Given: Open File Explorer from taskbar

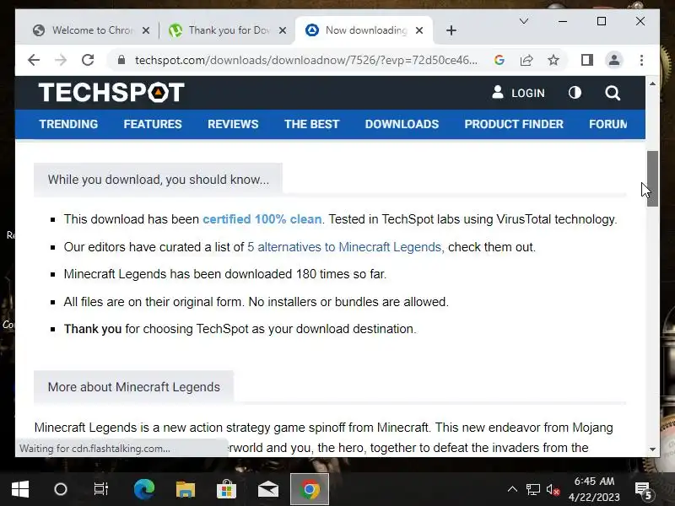Looking at the screenshot, I should click(185, 489).
